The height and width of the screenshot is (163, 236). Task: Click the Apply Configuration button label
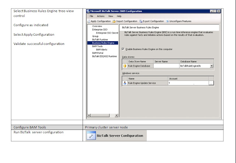[101, 21]
